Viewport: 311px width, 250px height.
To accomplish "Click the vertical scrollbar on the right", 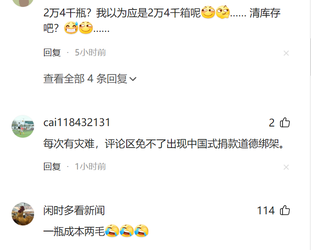I will [310, 57].
